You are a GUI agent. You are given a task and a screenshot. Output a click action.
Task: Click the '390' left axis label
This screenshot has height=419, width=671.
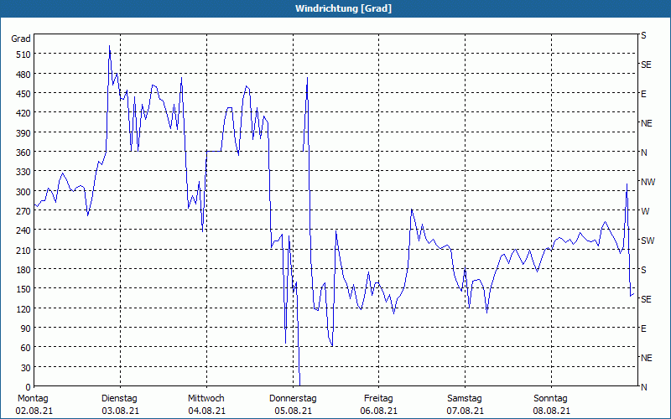click(x=23, y=133)
